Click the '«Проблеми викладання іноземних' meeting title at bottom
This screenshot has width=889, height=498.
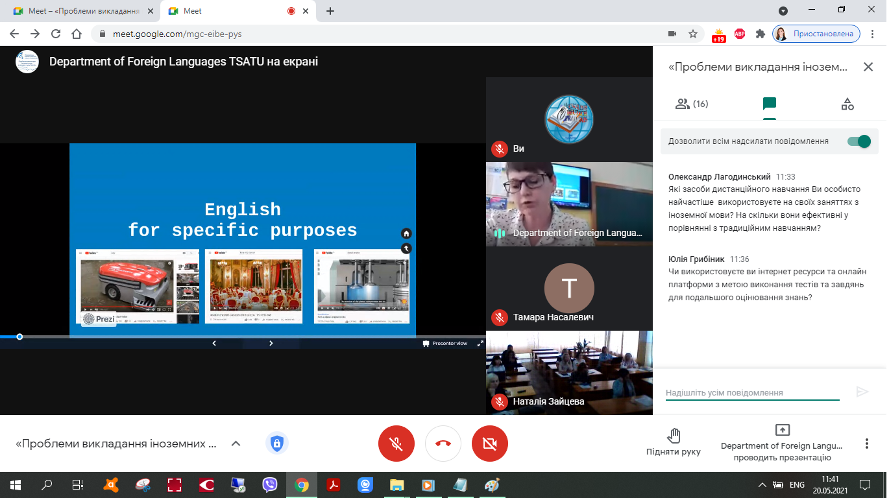(116, 444)
